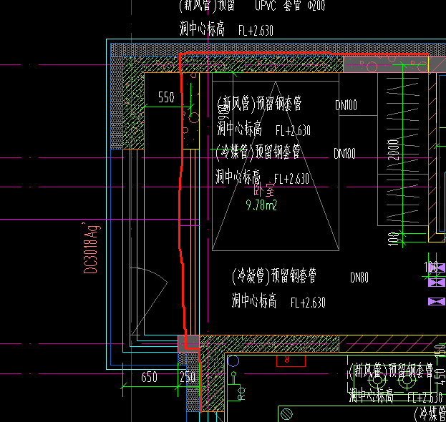Select the red polyline along the wall
This screenshot has height=422, width=446.
(182, 199)
